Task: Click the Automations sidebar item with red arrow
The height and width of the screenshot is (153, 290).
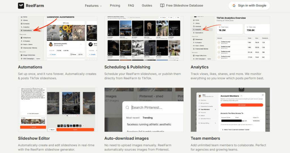Action: coord(27,30)
